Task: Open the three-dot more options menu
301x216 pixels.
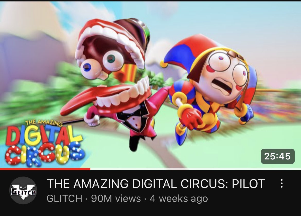Action: pos(281,183)
